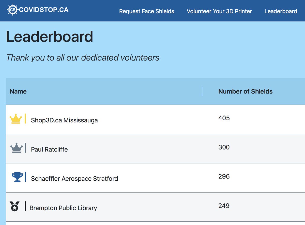Image resolution: width=305 pixels, height=225 pixels.
Task: Click the column divider between Name and Shields
Action: click(202, 91)
